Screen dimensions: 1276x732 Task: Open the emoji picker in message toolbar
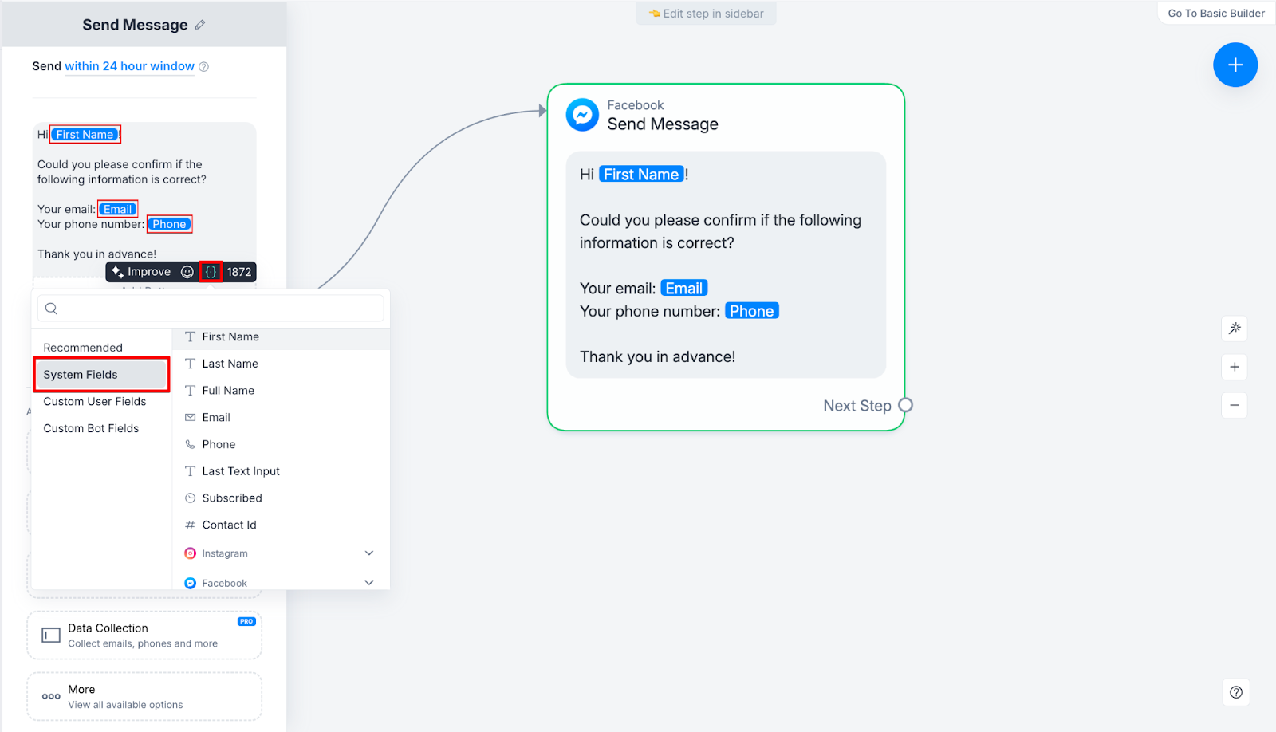tap(187, 272)
